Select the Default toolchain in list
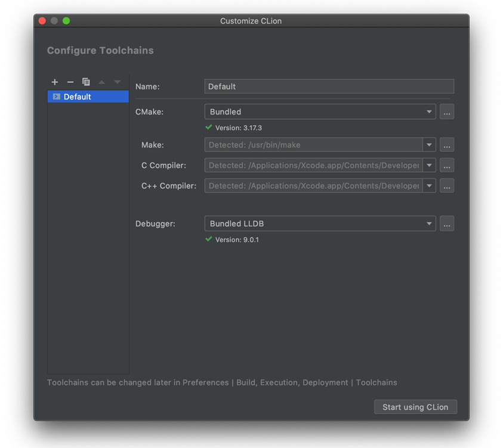This screenshot has height=448, width=503. (88, 97)
